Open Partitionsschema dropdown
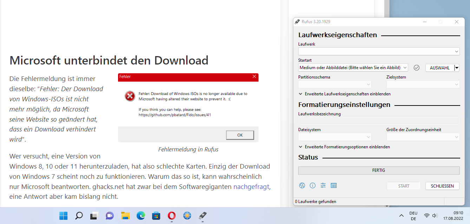This screenshot has height=224, width=470. pyautogui.click(x=335, y=84)
